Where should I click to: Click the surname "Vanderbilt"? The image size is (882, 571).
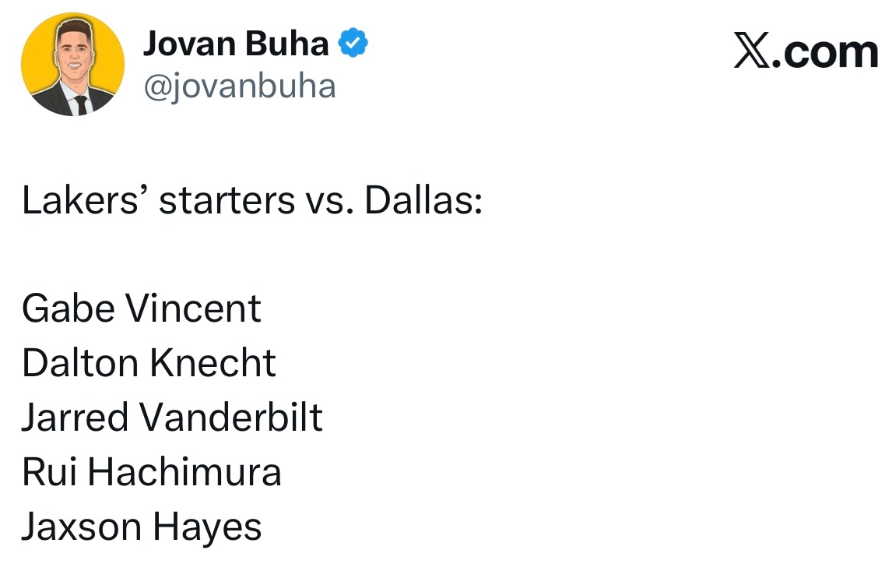230,418
